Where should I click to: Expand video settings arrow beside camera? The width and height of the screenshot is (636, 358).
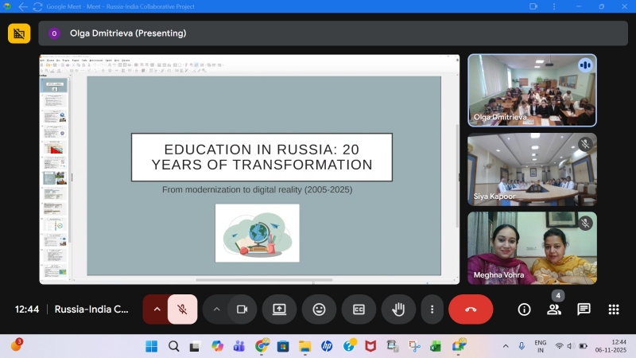[x=216, y=309]
